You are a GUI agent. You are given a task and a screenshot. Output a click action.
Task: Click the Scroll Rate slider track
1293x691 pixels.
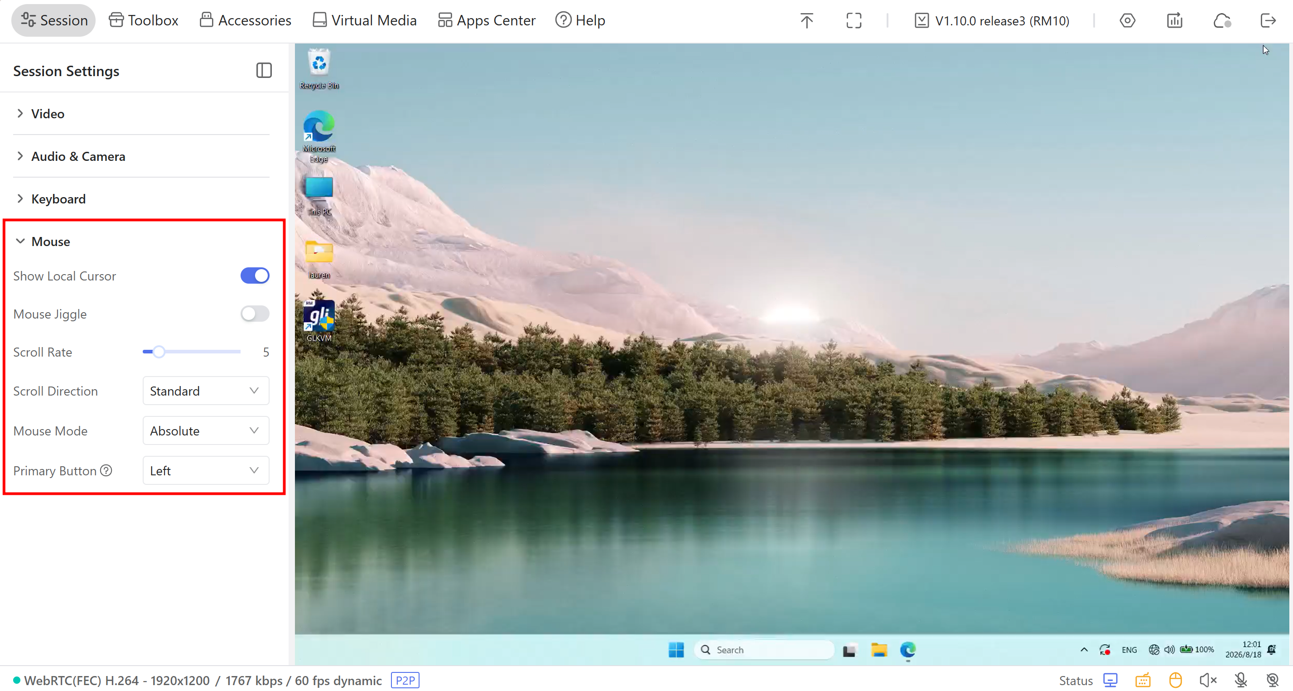191,352
